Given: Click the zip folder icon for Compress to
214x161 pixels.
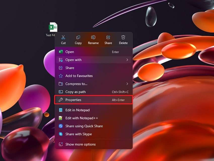Looking at the screenshot, I should (x=61, y=84).
